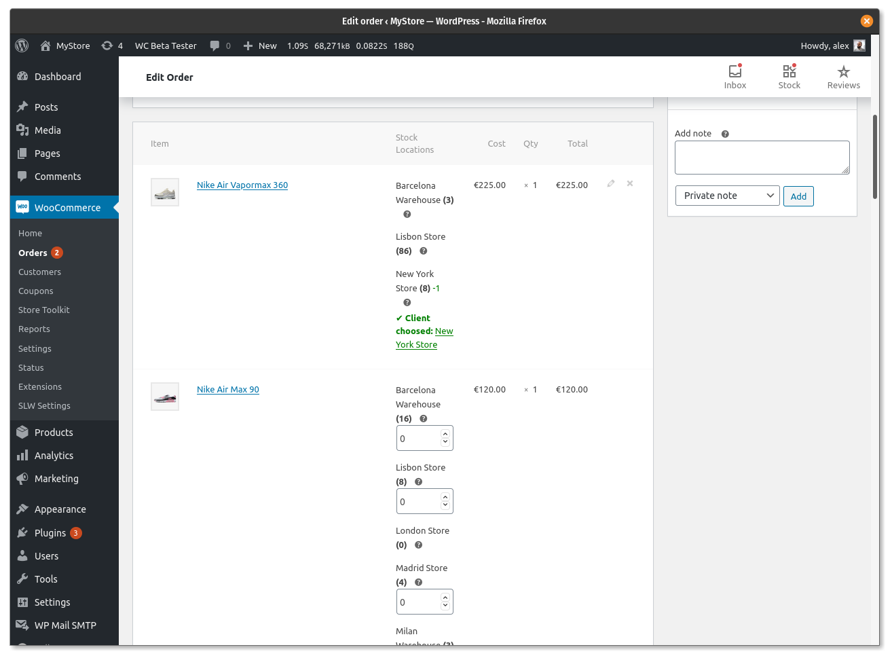Click the page vertical scrollbar
Viewport: 892px width, 658px height.
click(x=875, y=156)
